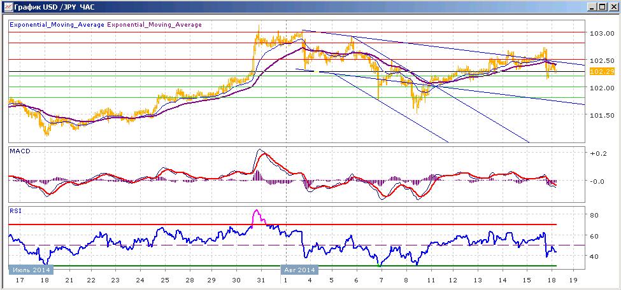Image resolution: width=621 pixels, height=290 pixels.
Task: Click the +0.2 MACD scale value
Action: (x=598, y=153)
